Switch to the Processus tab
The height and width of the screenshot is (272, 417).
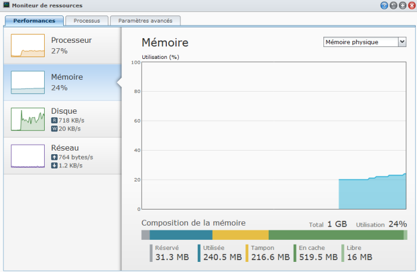tap(86, 20)
